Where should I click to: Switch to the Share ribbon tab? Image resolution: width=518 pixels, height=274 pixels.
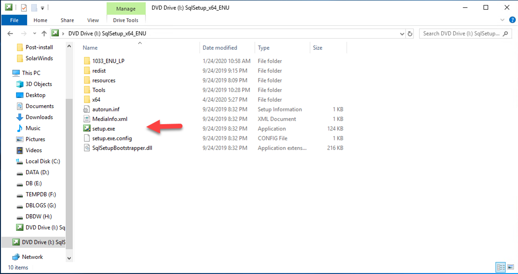[67, 20]
